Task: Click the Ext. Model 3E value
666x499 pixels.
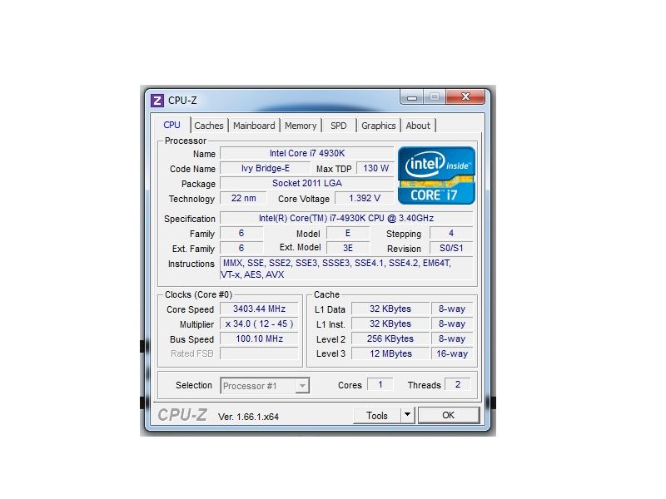Action: point(348,248)
